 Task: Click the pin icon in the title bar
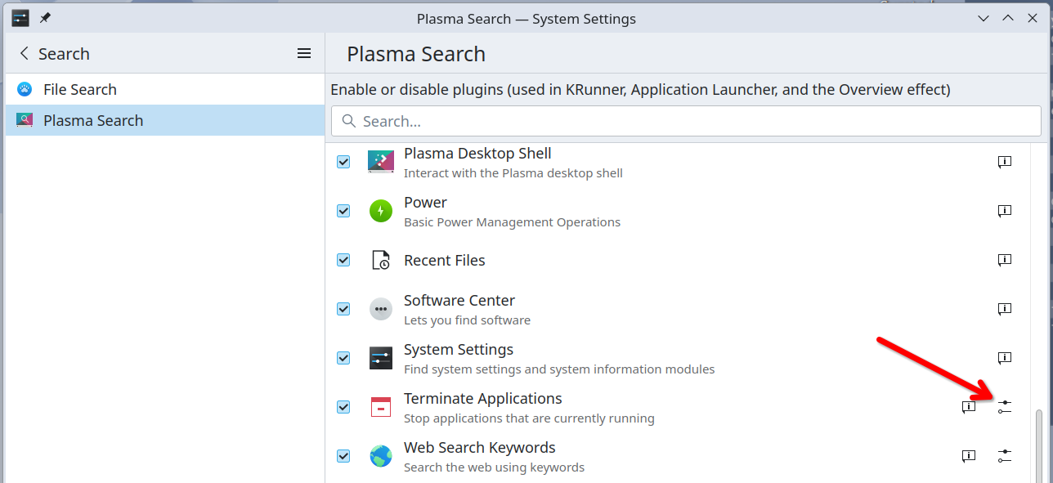pos(46,18)
